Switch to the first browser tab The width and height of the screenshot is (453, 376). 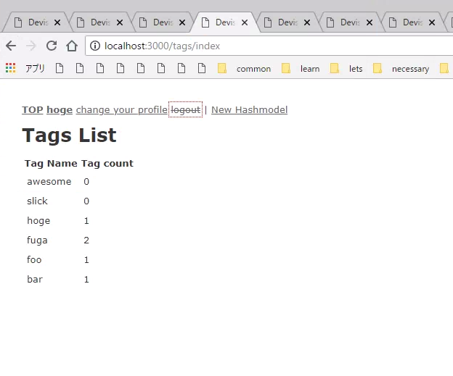tap(33, 22)
